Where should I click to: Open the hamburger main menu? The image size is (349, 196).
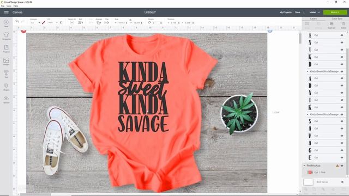[x=6, y=13]
